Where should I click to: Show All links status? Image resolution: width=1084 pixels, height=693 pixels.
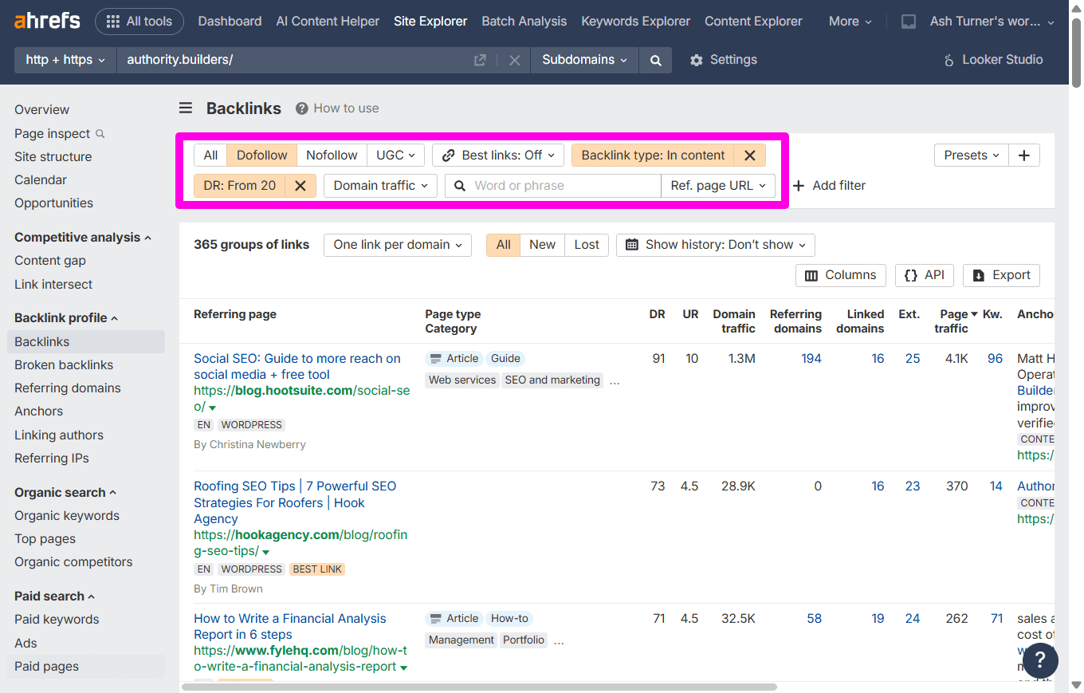pyautogui.click(x=504, y=245)
